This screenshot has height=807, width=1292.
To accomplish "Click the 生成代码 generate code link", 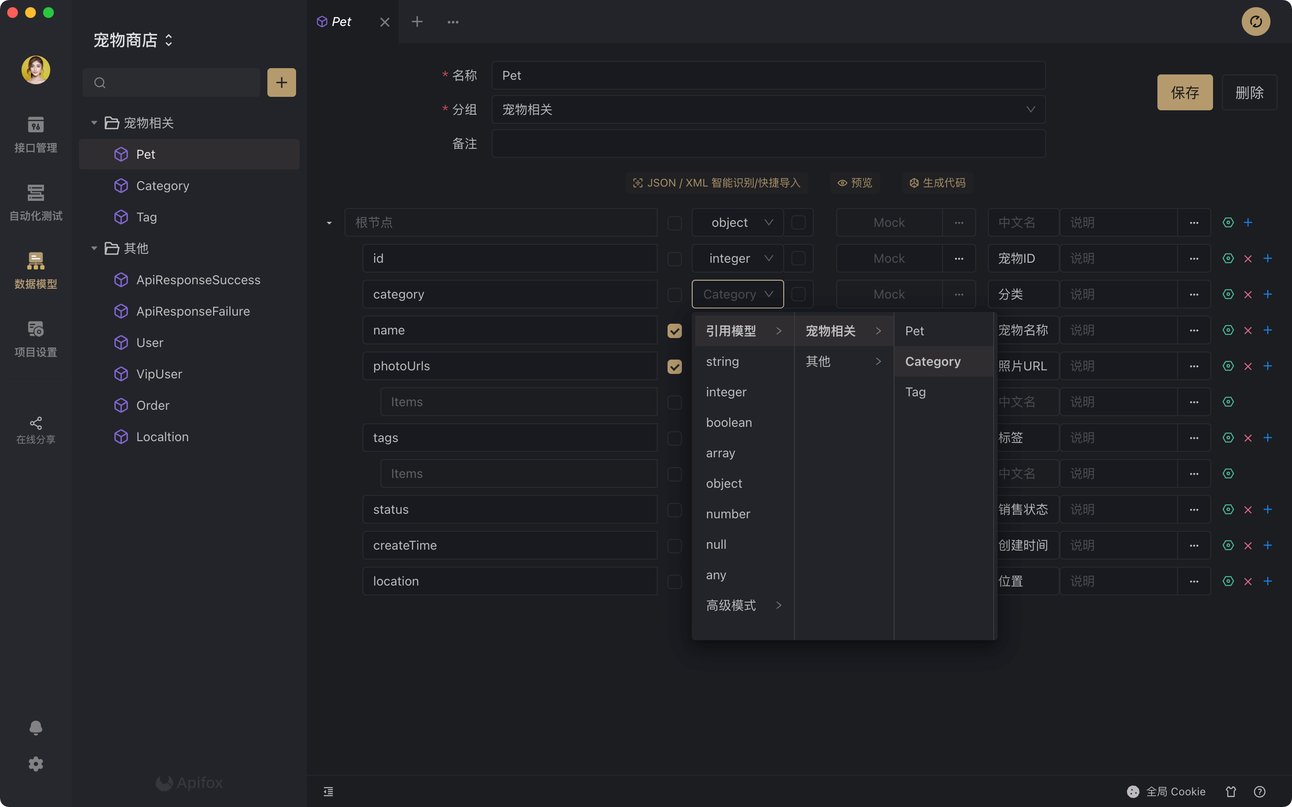I will coord(937,183).
